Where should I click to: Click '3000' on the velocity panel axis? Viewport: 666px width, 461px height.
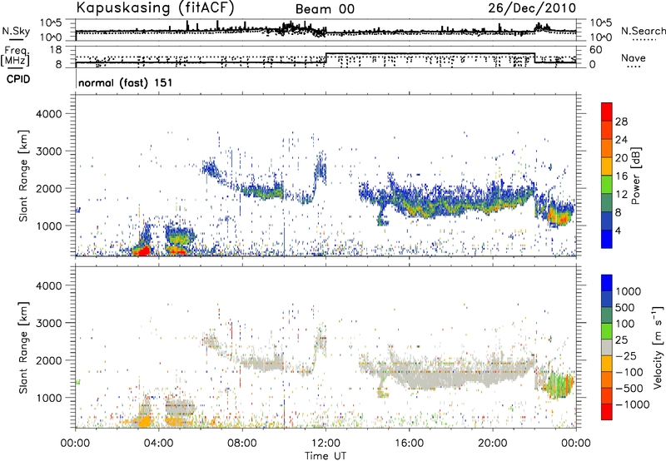(48, 323)
